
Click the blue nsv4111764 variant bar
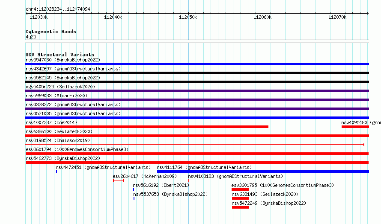coord(263,172)
